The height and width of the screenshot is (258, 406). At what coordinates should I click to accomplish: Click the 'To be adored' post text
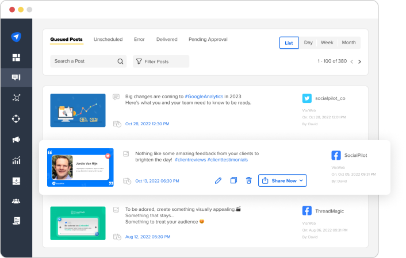[183, 215]
